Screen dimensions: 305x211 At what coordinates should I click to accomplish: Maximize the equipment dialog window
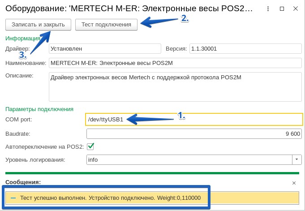tap(282, 9)
